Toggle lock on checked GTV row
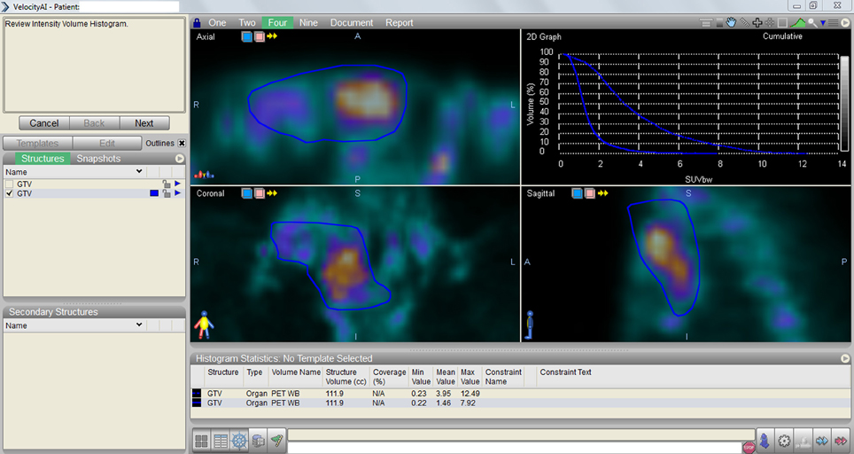This screenshot has height=454, width=854. click(167, 193)
